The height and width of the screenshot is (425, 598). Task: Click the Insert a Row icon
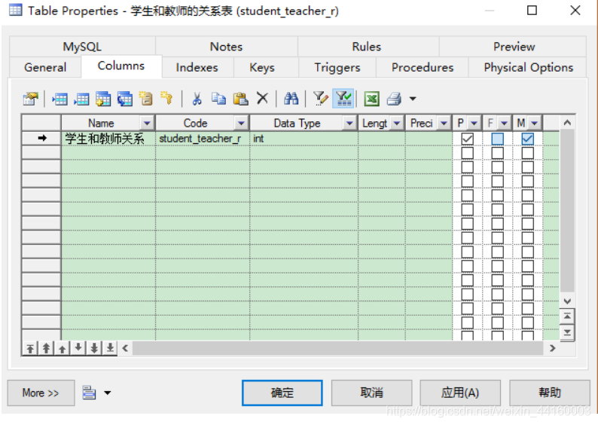60,99
